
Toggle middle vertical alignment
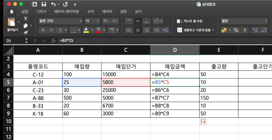coord(138,21)
